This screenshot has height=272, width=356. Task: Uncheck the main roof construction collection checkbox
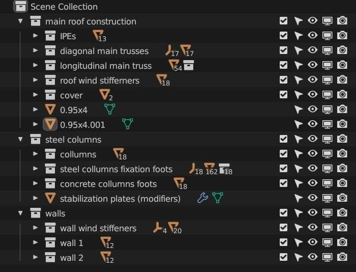(x=283, y=21)
